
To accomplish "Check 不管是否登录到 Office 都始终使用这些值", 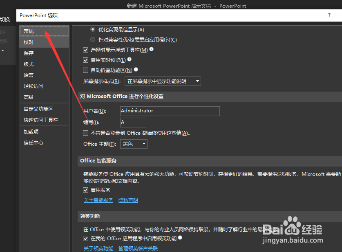I will coord(85,133).
